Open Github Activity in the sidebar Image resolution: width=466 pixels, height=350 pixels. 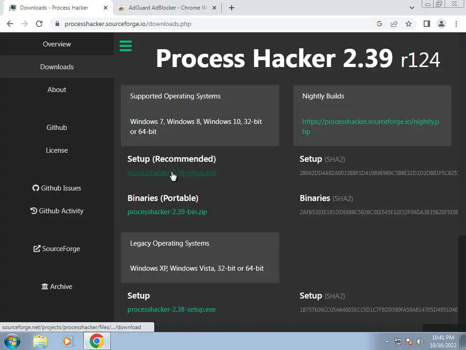[57, 211]
